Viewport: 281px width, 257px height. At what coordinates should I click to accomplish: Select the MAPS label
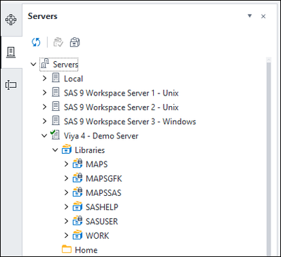[97, 164]
